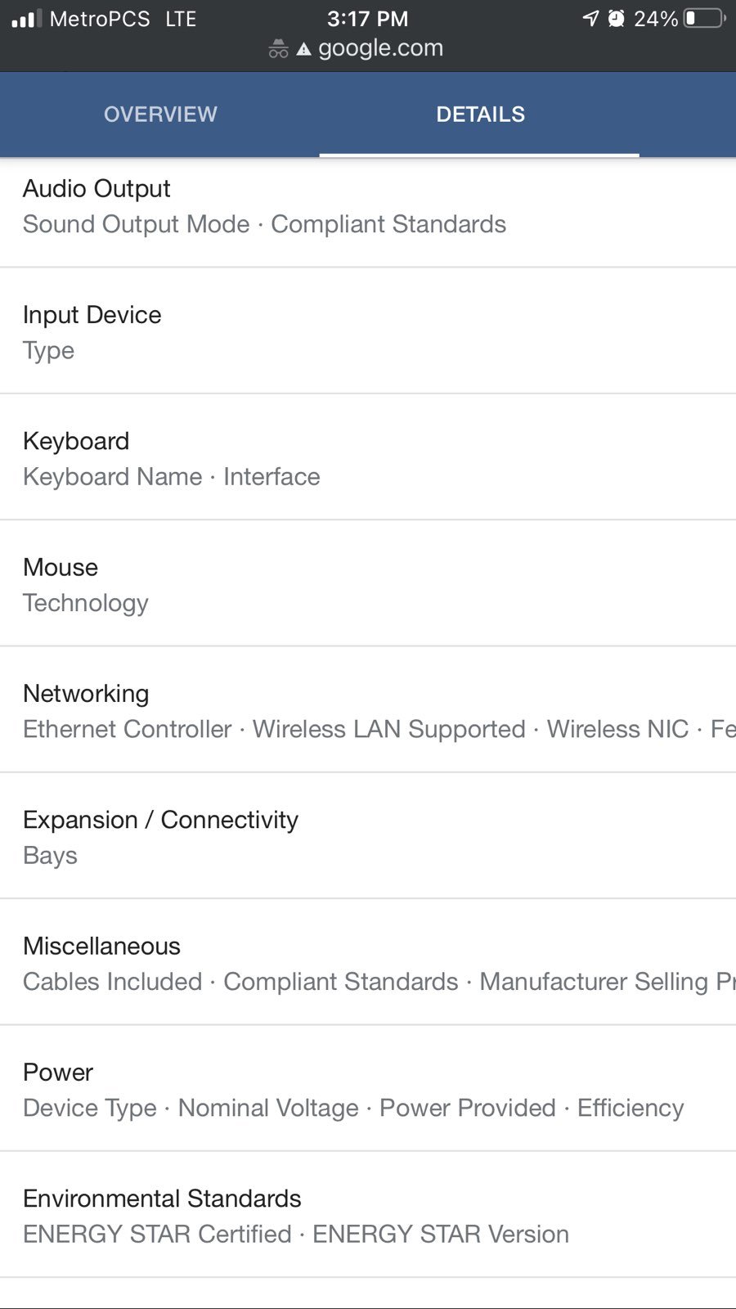Tap the alarm clock status icon
The height and width of the screenshot is (1309, 736).
click(x=617, y=18)
